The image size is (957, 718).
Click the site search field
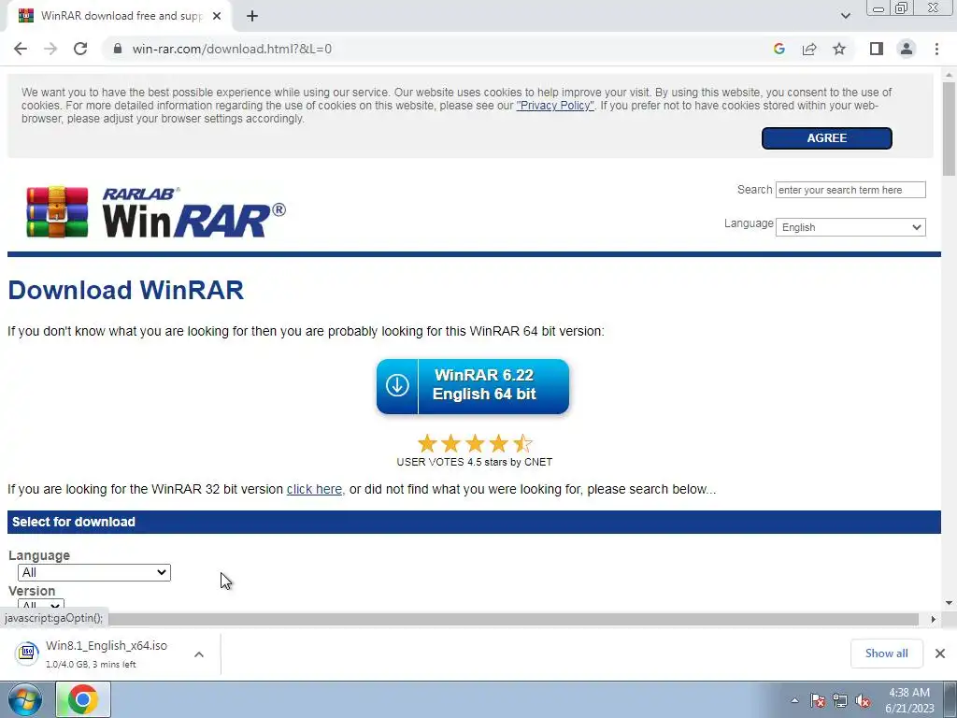[x=850, y=190]
